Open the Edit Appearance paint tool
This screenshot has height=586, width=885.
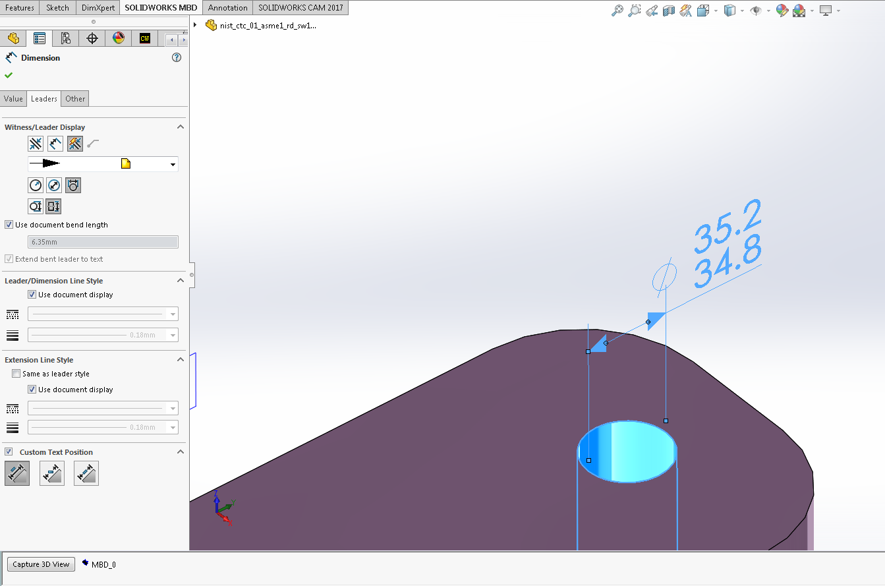pos(782,11)
